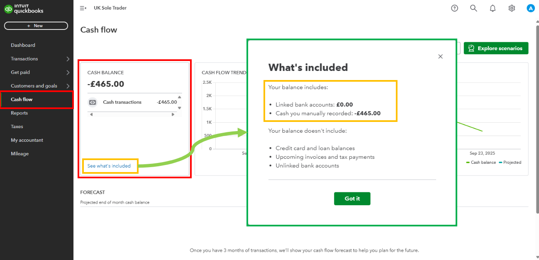The height and width of the screenshot is (260, 539).
Task: Expand the Get paid submenu chevron
Action: click(68, 73)
